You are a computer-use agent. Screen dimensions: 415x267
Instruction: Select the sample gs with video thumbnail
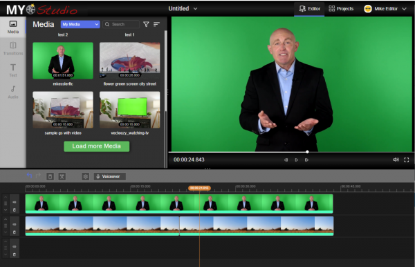tap(63, 110)
